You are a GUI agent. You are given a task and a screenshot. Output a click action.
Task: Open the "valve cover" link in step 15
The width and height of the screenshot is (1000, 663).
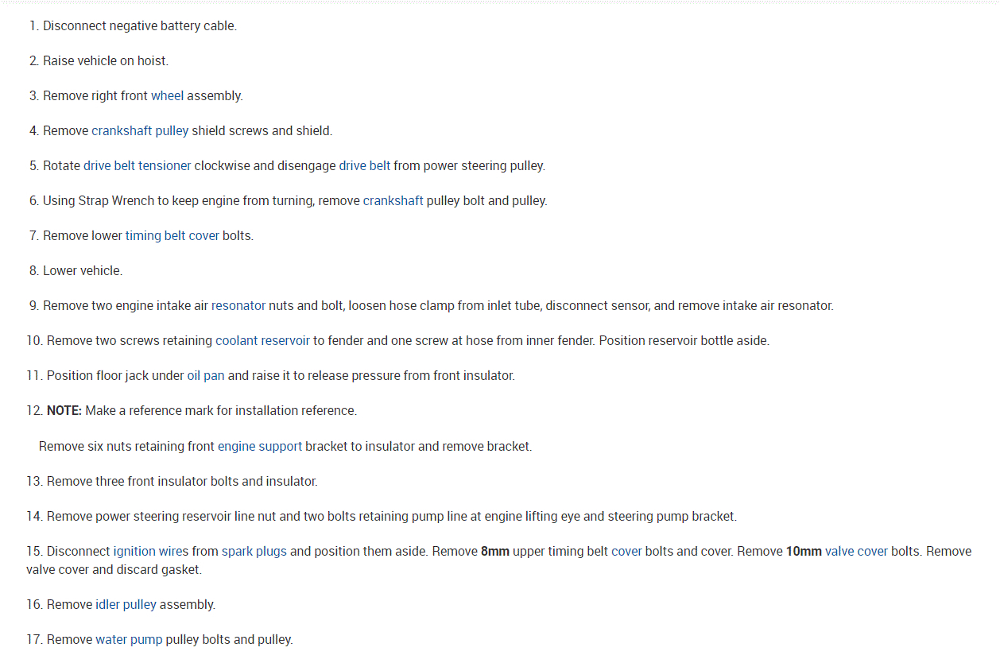tap(856, 552)
